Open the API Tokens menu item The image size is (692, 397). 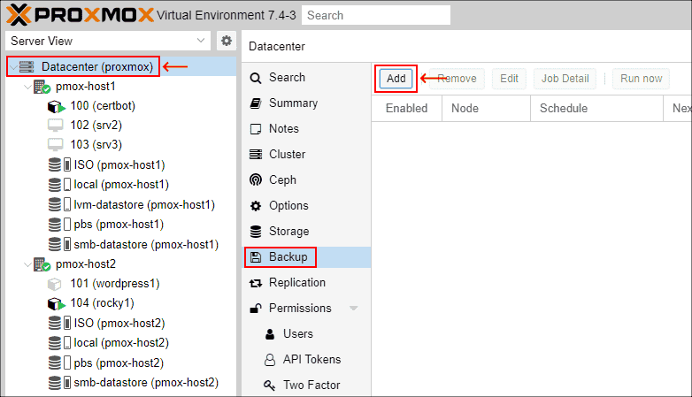click(x=307, y=360)
